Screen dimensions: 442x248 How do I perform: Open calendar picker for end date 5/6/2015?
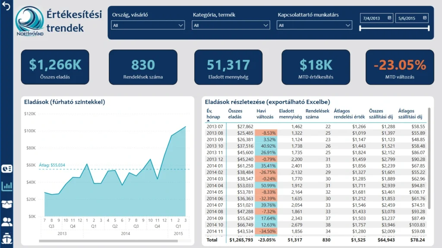425,18
